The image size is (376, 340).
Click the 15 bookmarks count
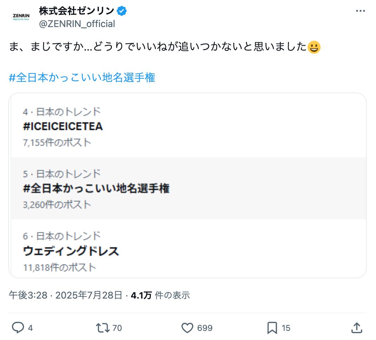tap(286, 328)
